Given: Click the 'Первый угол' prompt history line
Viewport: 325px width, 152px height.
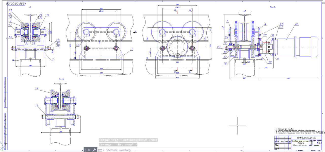Looking at the screenshot, I should pyautogui.click(x=128, y=140).
